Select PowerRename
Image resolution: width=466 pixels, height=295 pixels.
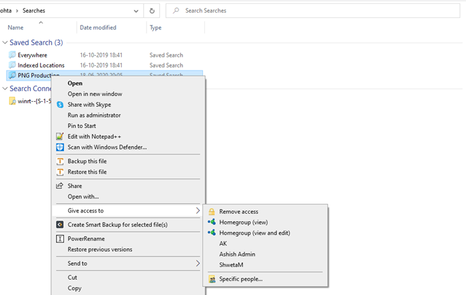coord(86,239)
